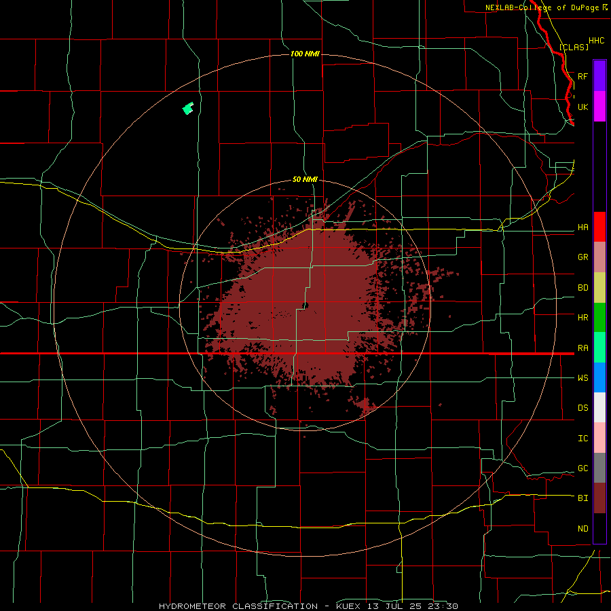Click the 100 NMI range ring label
The image size is (611, 611).
(x=305, y=54)
